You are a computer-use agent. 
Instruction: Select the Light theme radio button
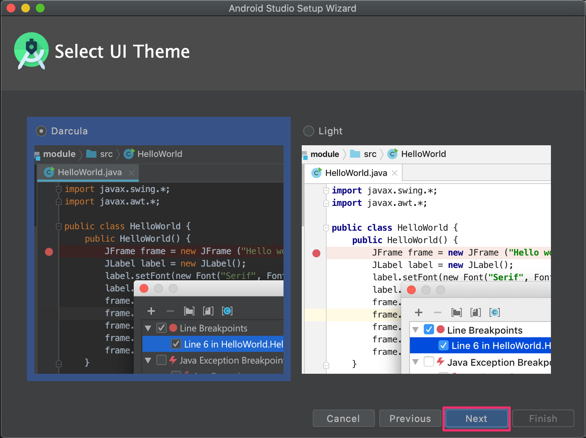(309, 131)
